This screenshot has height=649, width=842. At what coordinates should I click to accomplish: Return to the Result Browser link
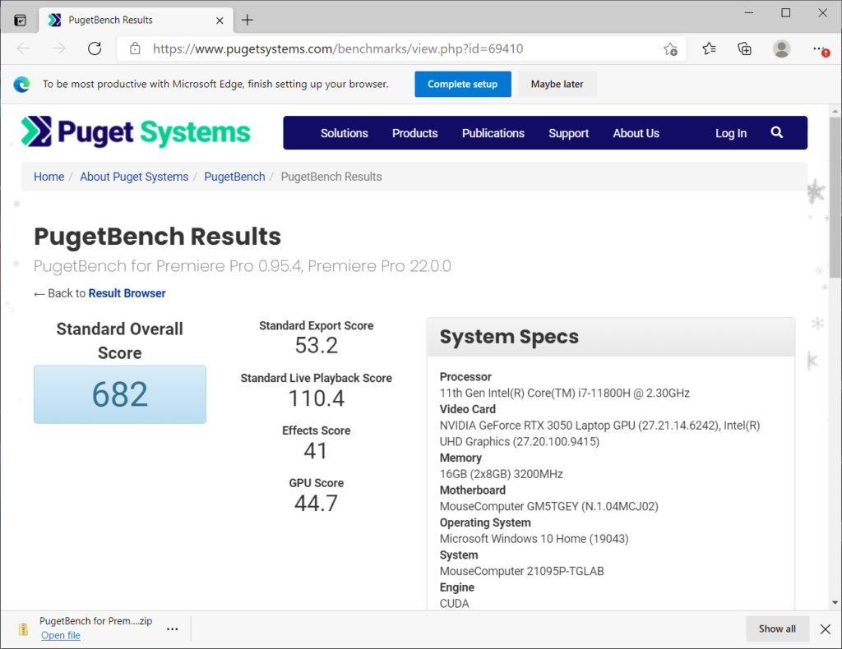(x=127, y=293)
